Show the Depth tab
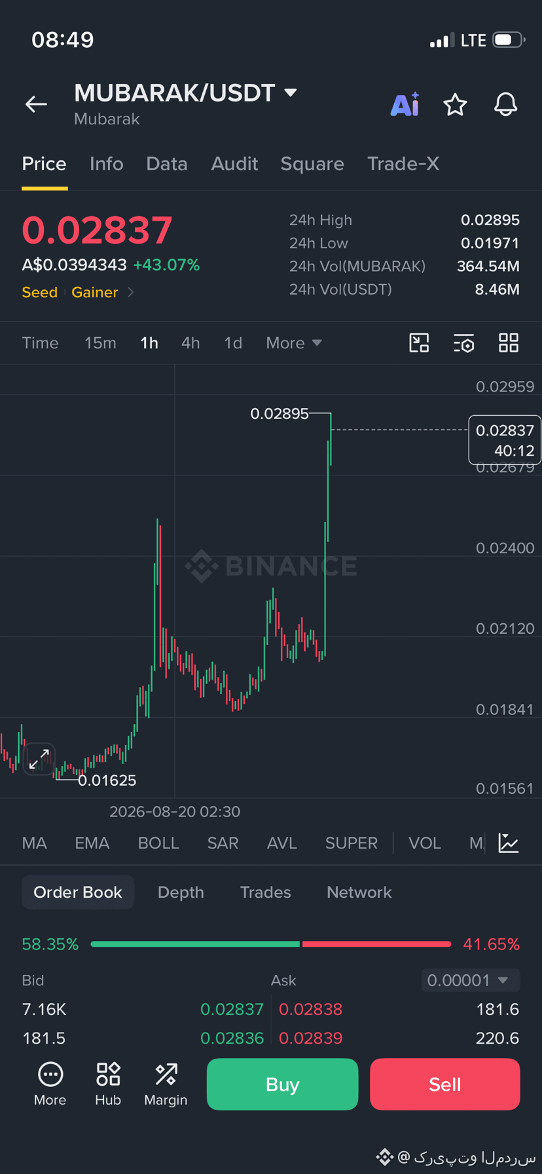Screen dimensions: 542x1174 coord(181,892)
